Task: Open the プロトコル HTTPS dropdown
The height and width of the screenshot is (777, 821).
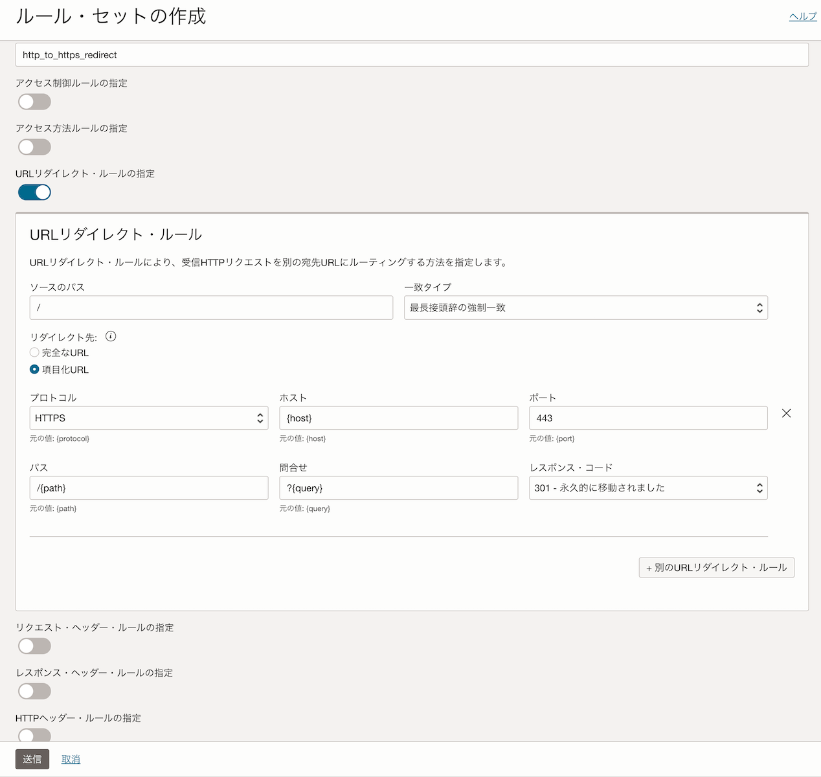Action: (149, 418)
